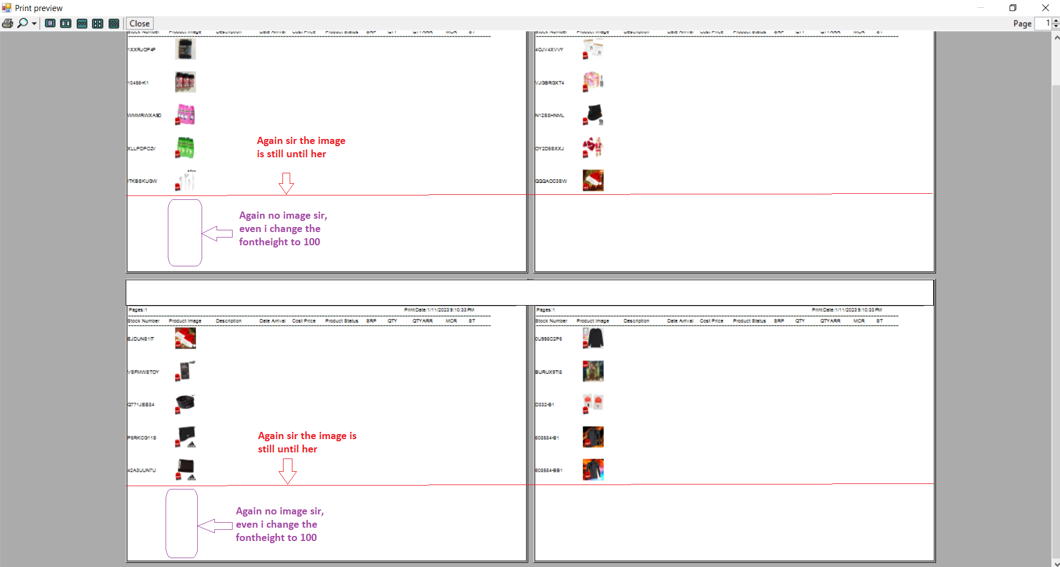Viewport: 1060px width, 567px height.
Task: Switch to three-pages view
Action: click(x=82, y=23)
